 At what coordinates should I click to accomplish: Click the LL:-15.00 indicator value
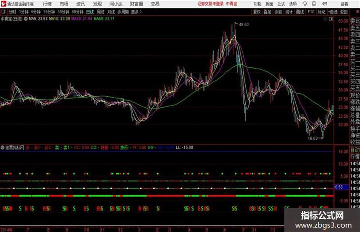(x=184, y=147)
